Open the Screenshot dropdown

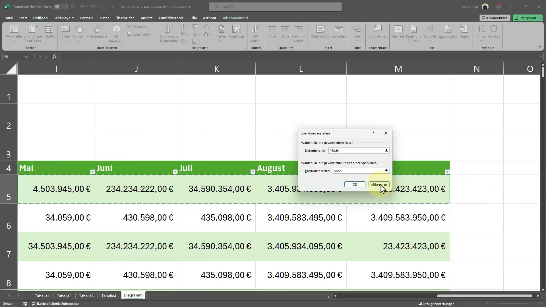pos(139,34)
